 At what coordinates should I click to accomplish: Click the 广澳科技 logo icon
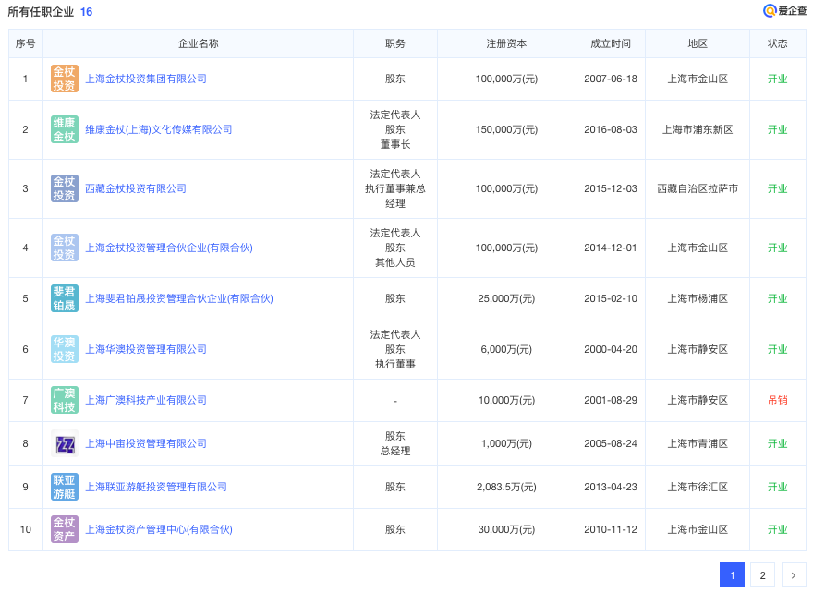(x=65, y=400)
